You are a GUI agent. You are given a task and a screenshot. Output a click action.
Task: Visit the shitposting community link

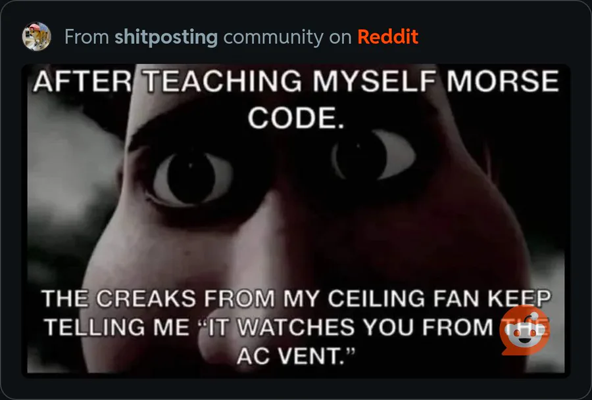point(166,37)
